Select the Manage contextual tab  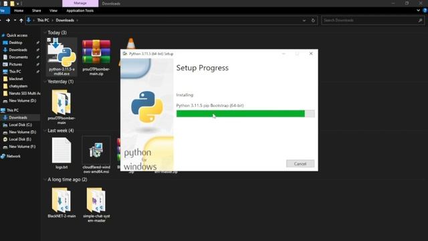pos(80,3)
